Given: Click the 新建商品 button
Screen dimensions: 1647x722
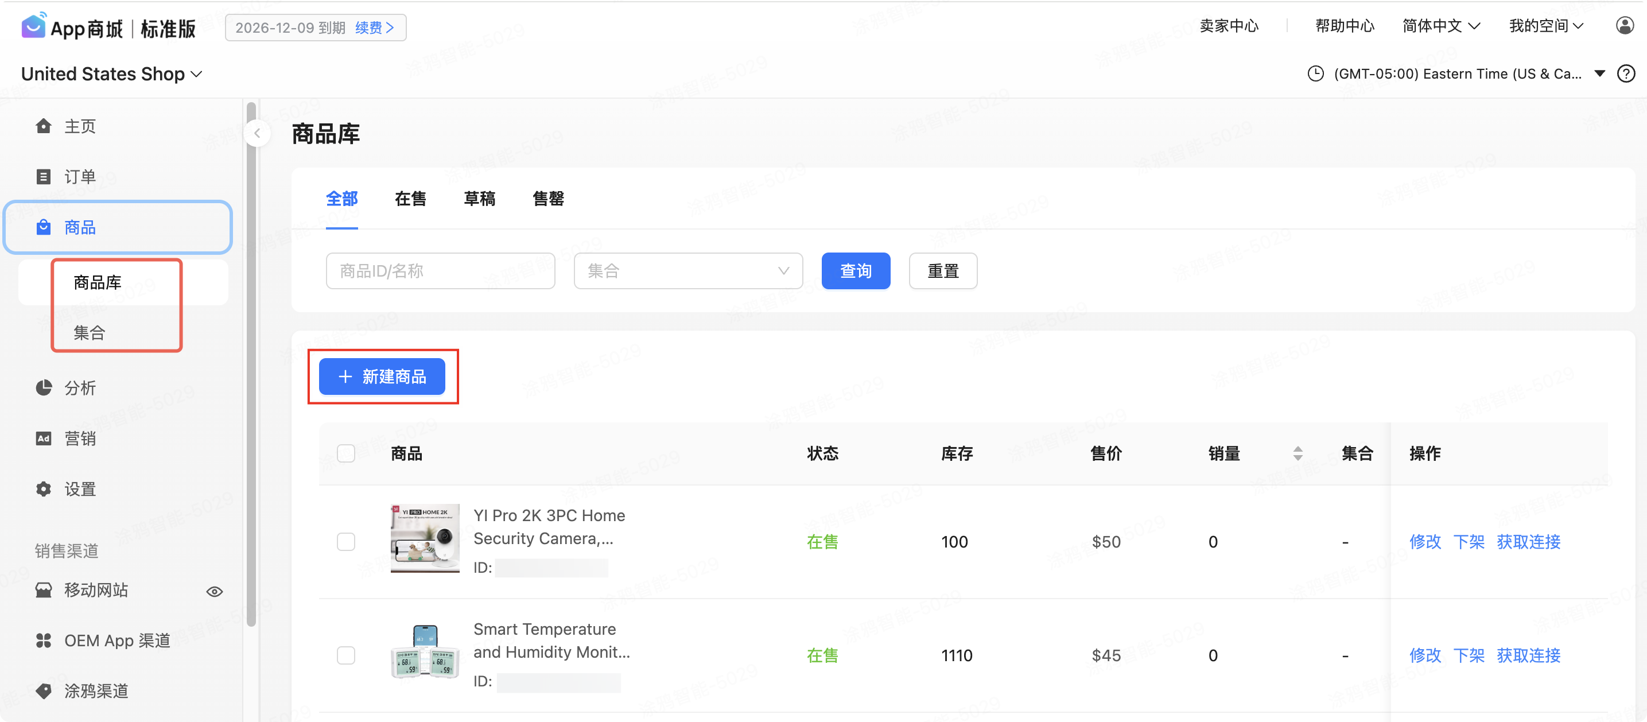Looking at the screenshot, I should click(382, 376).
